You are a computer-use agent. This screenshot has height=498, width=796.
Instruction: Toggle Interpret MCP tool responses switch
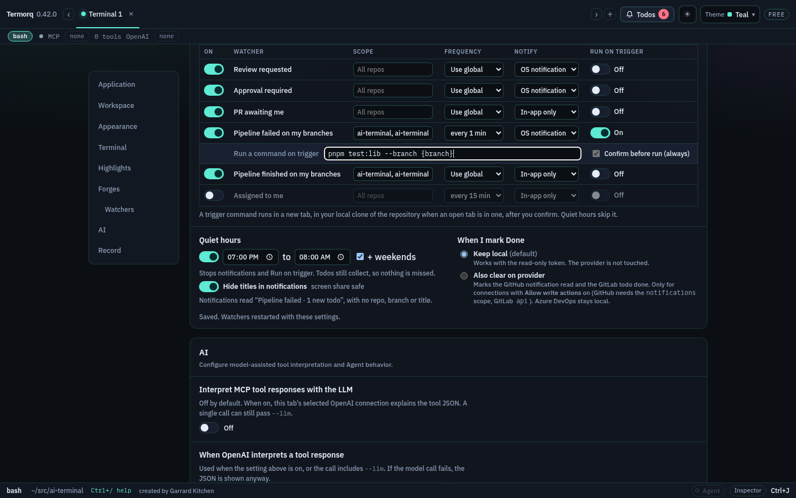(x=209, y=428)
